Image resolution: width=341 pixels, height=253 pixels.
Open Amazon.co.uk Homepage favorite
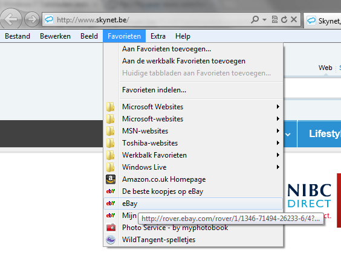193,179
